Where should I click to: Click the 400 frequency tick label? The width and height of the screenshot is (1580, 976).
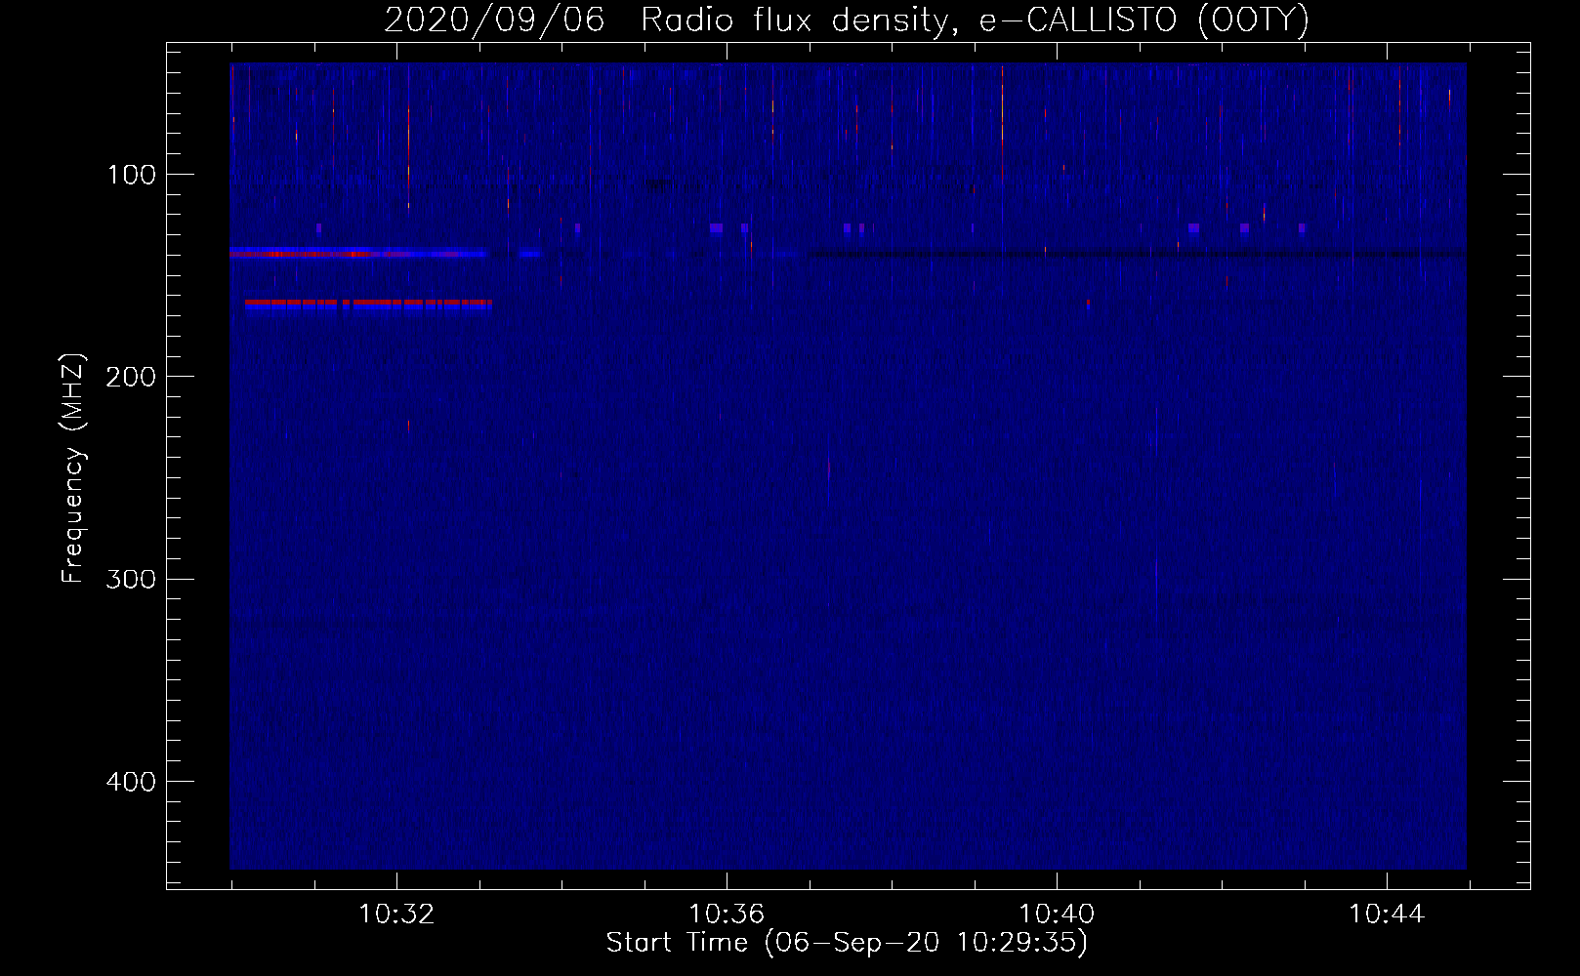[131, 782]
